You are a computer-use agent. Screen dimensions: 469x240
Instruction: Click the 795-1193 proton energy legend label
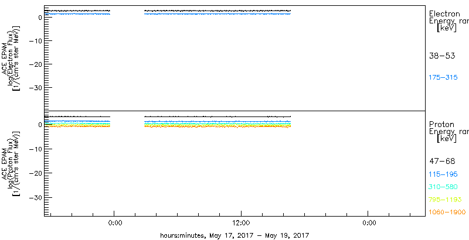coord(446,200)
